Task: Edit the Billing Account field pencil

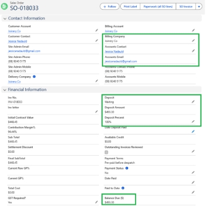Action: click(x=193, y=30)
